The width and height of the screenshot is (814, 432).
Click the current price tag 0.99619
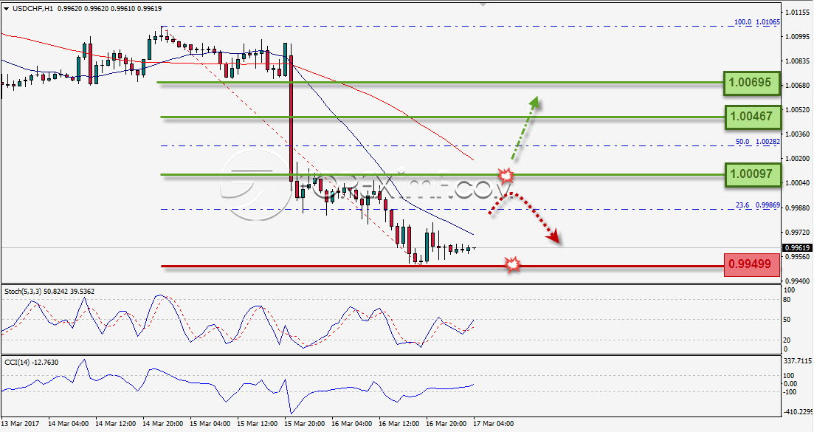tap(796, 248)
